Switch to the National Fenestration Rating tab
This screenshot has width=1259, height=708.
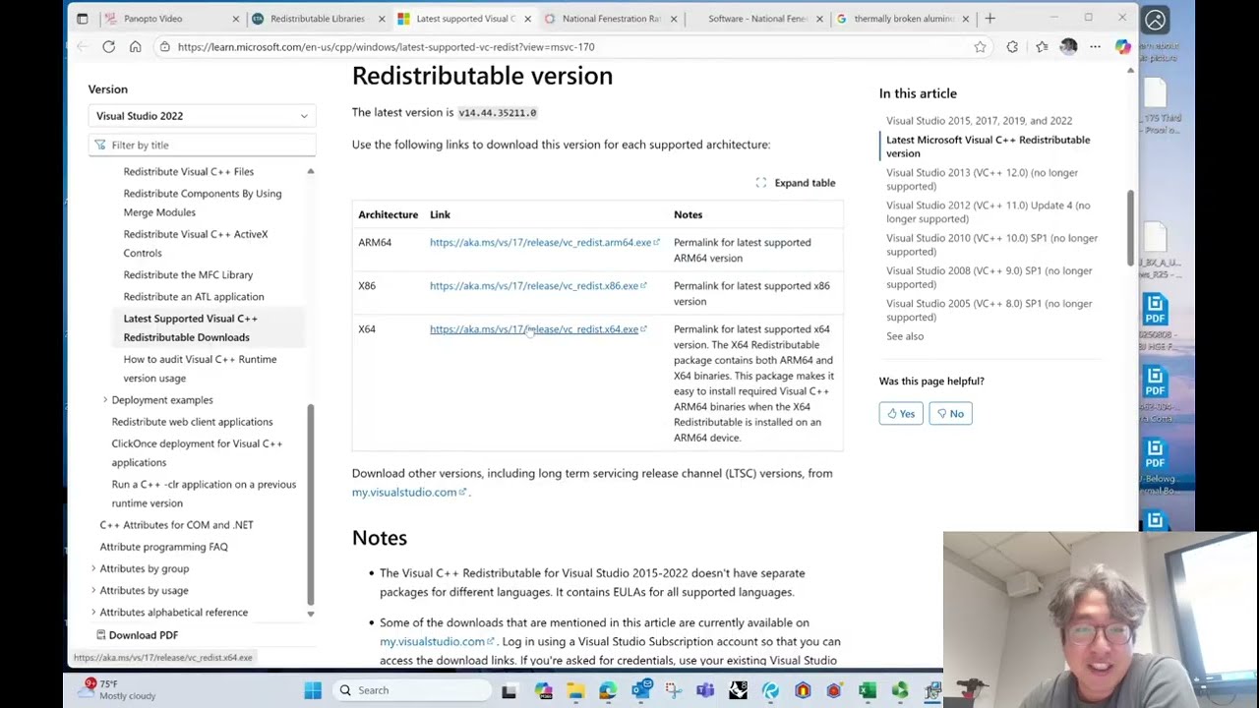click(610, 19)
